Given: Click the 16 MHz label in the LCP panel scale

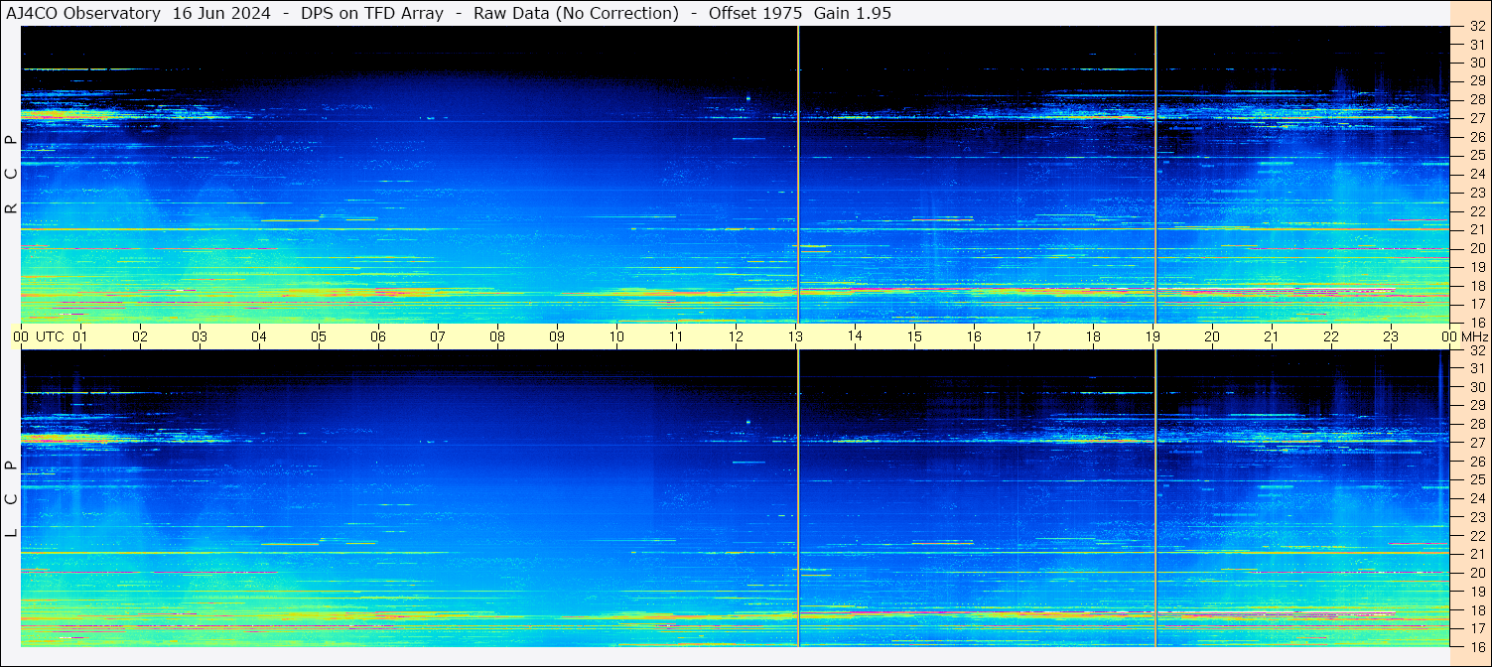Looking at the screenshot, I should (x=1477, y=646).
